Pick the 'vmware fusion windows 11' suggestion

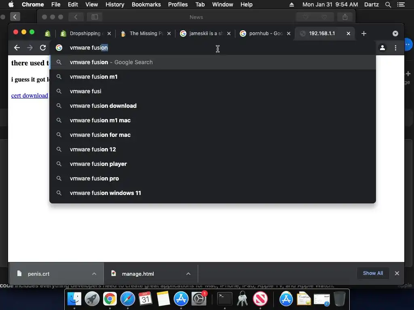coord(213,193)
